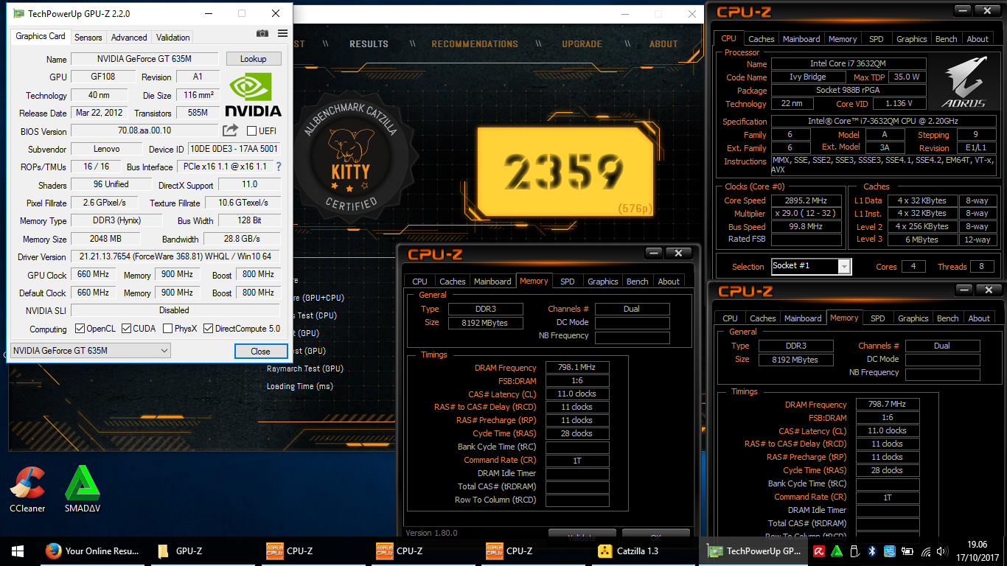Image resolution: width=1007 pixels, height=566 pixels.
Task: Open Caches tab in top-right CPU-Z
Action: click(762, 39)
